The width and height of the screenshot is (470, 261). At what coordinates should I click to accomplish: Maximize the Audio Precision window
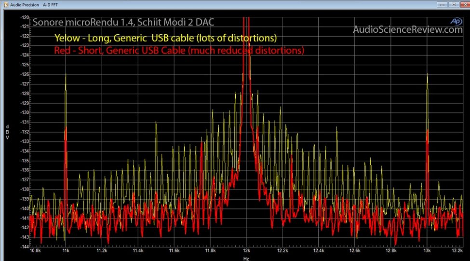point(454,4)
